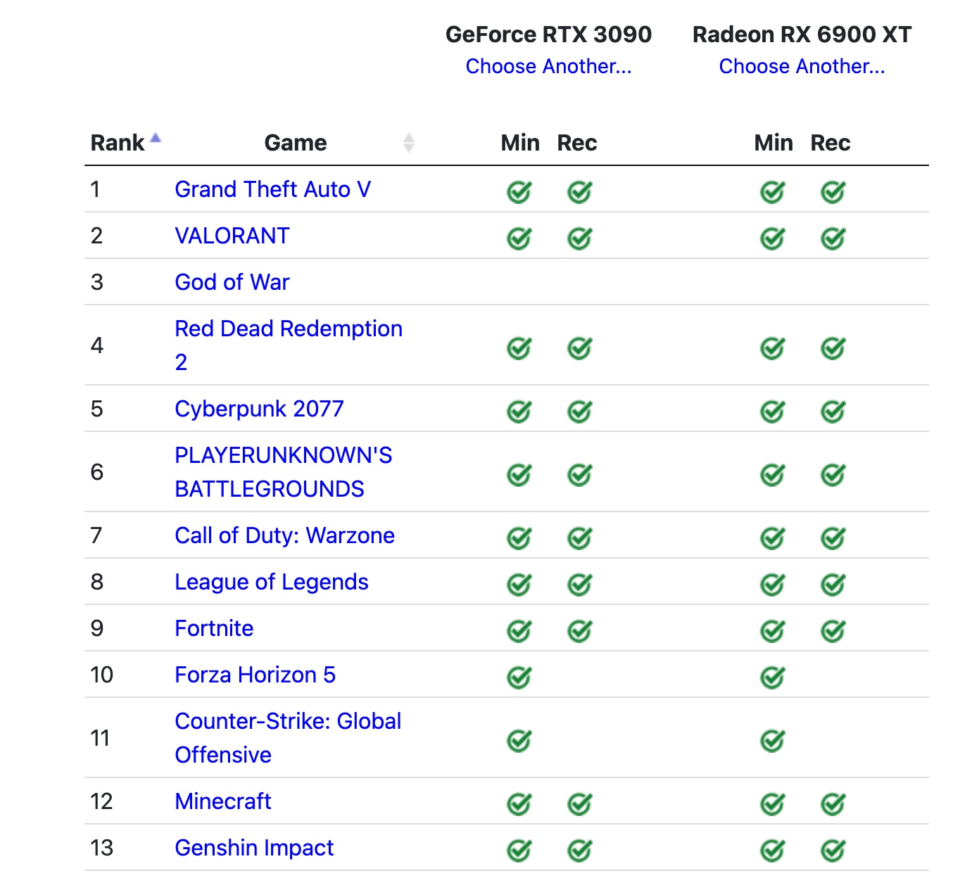Viewport: 960px width, 878px height.
Task: Click Genshin Impact RX 6900 XT Rec checkmark
Action: (x=833, y=850)
